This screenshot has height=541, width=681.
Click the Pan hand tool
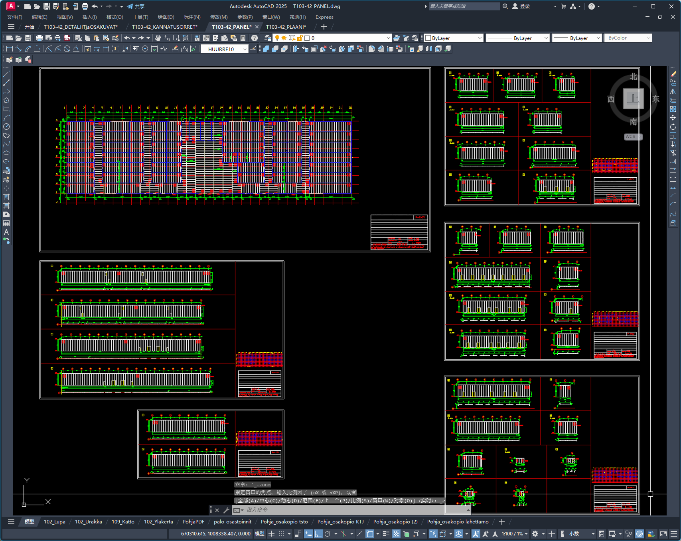[158, 38]
